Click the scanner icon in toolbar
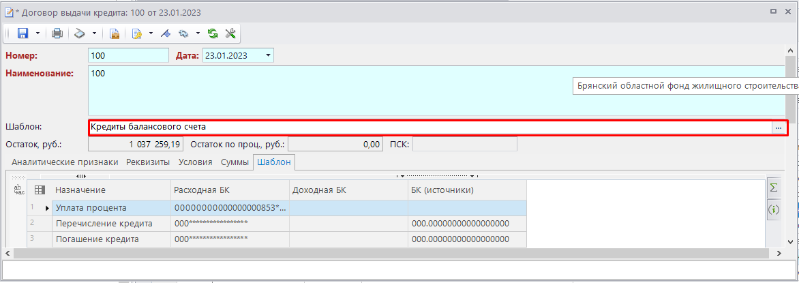Image resolution: width=799 pixels, height=283 pixels. pos(80,33)
